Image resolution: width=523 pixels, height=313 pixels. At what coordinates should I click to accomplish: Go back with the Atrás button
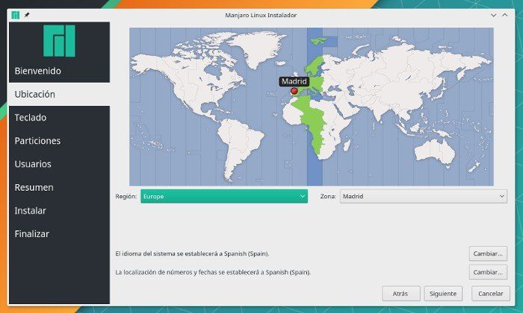(x=400, y=294)
